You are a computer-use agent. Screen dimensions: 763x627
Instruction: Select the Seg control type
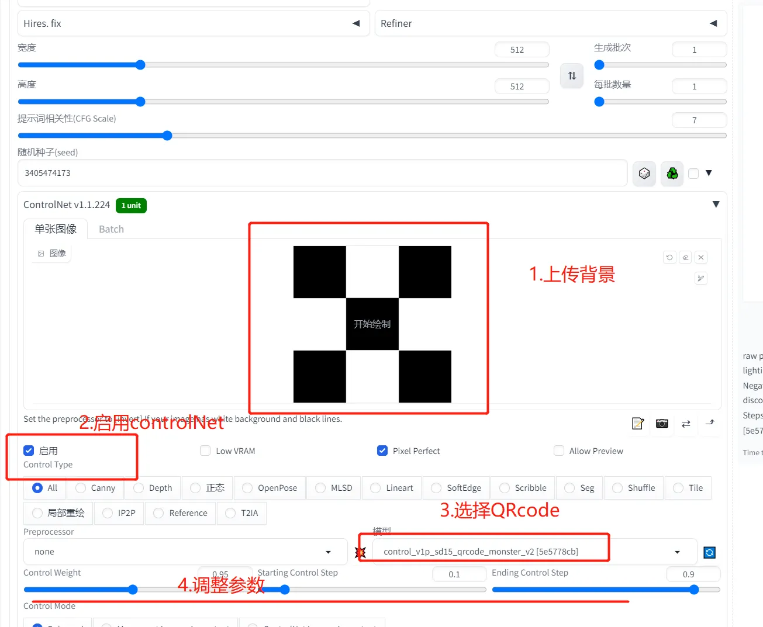coord(579,488)
